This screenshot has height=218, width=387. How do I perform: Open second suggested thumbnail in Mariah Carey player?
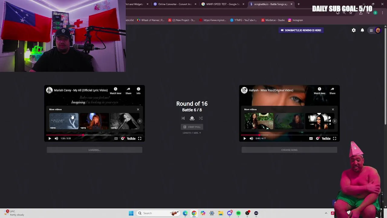point(94,121)
